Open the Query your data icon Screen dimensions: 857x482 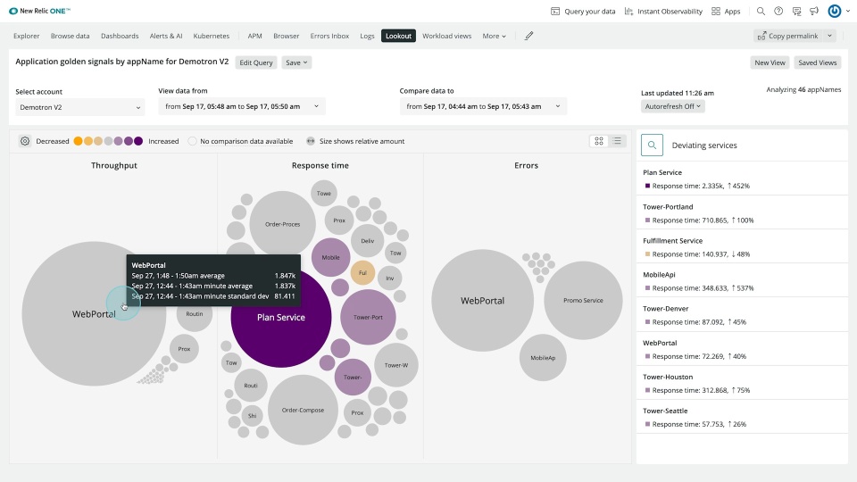(554, 11)
